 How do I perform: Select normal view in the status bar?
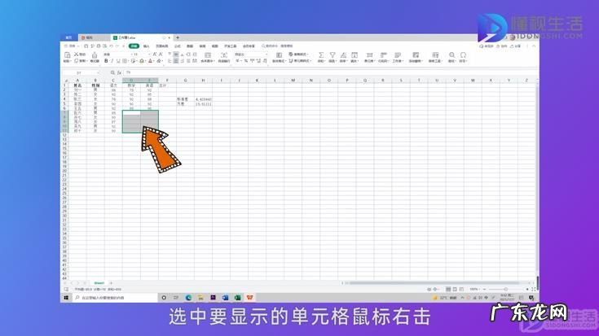pyautogui.click(x=448, y=290)
